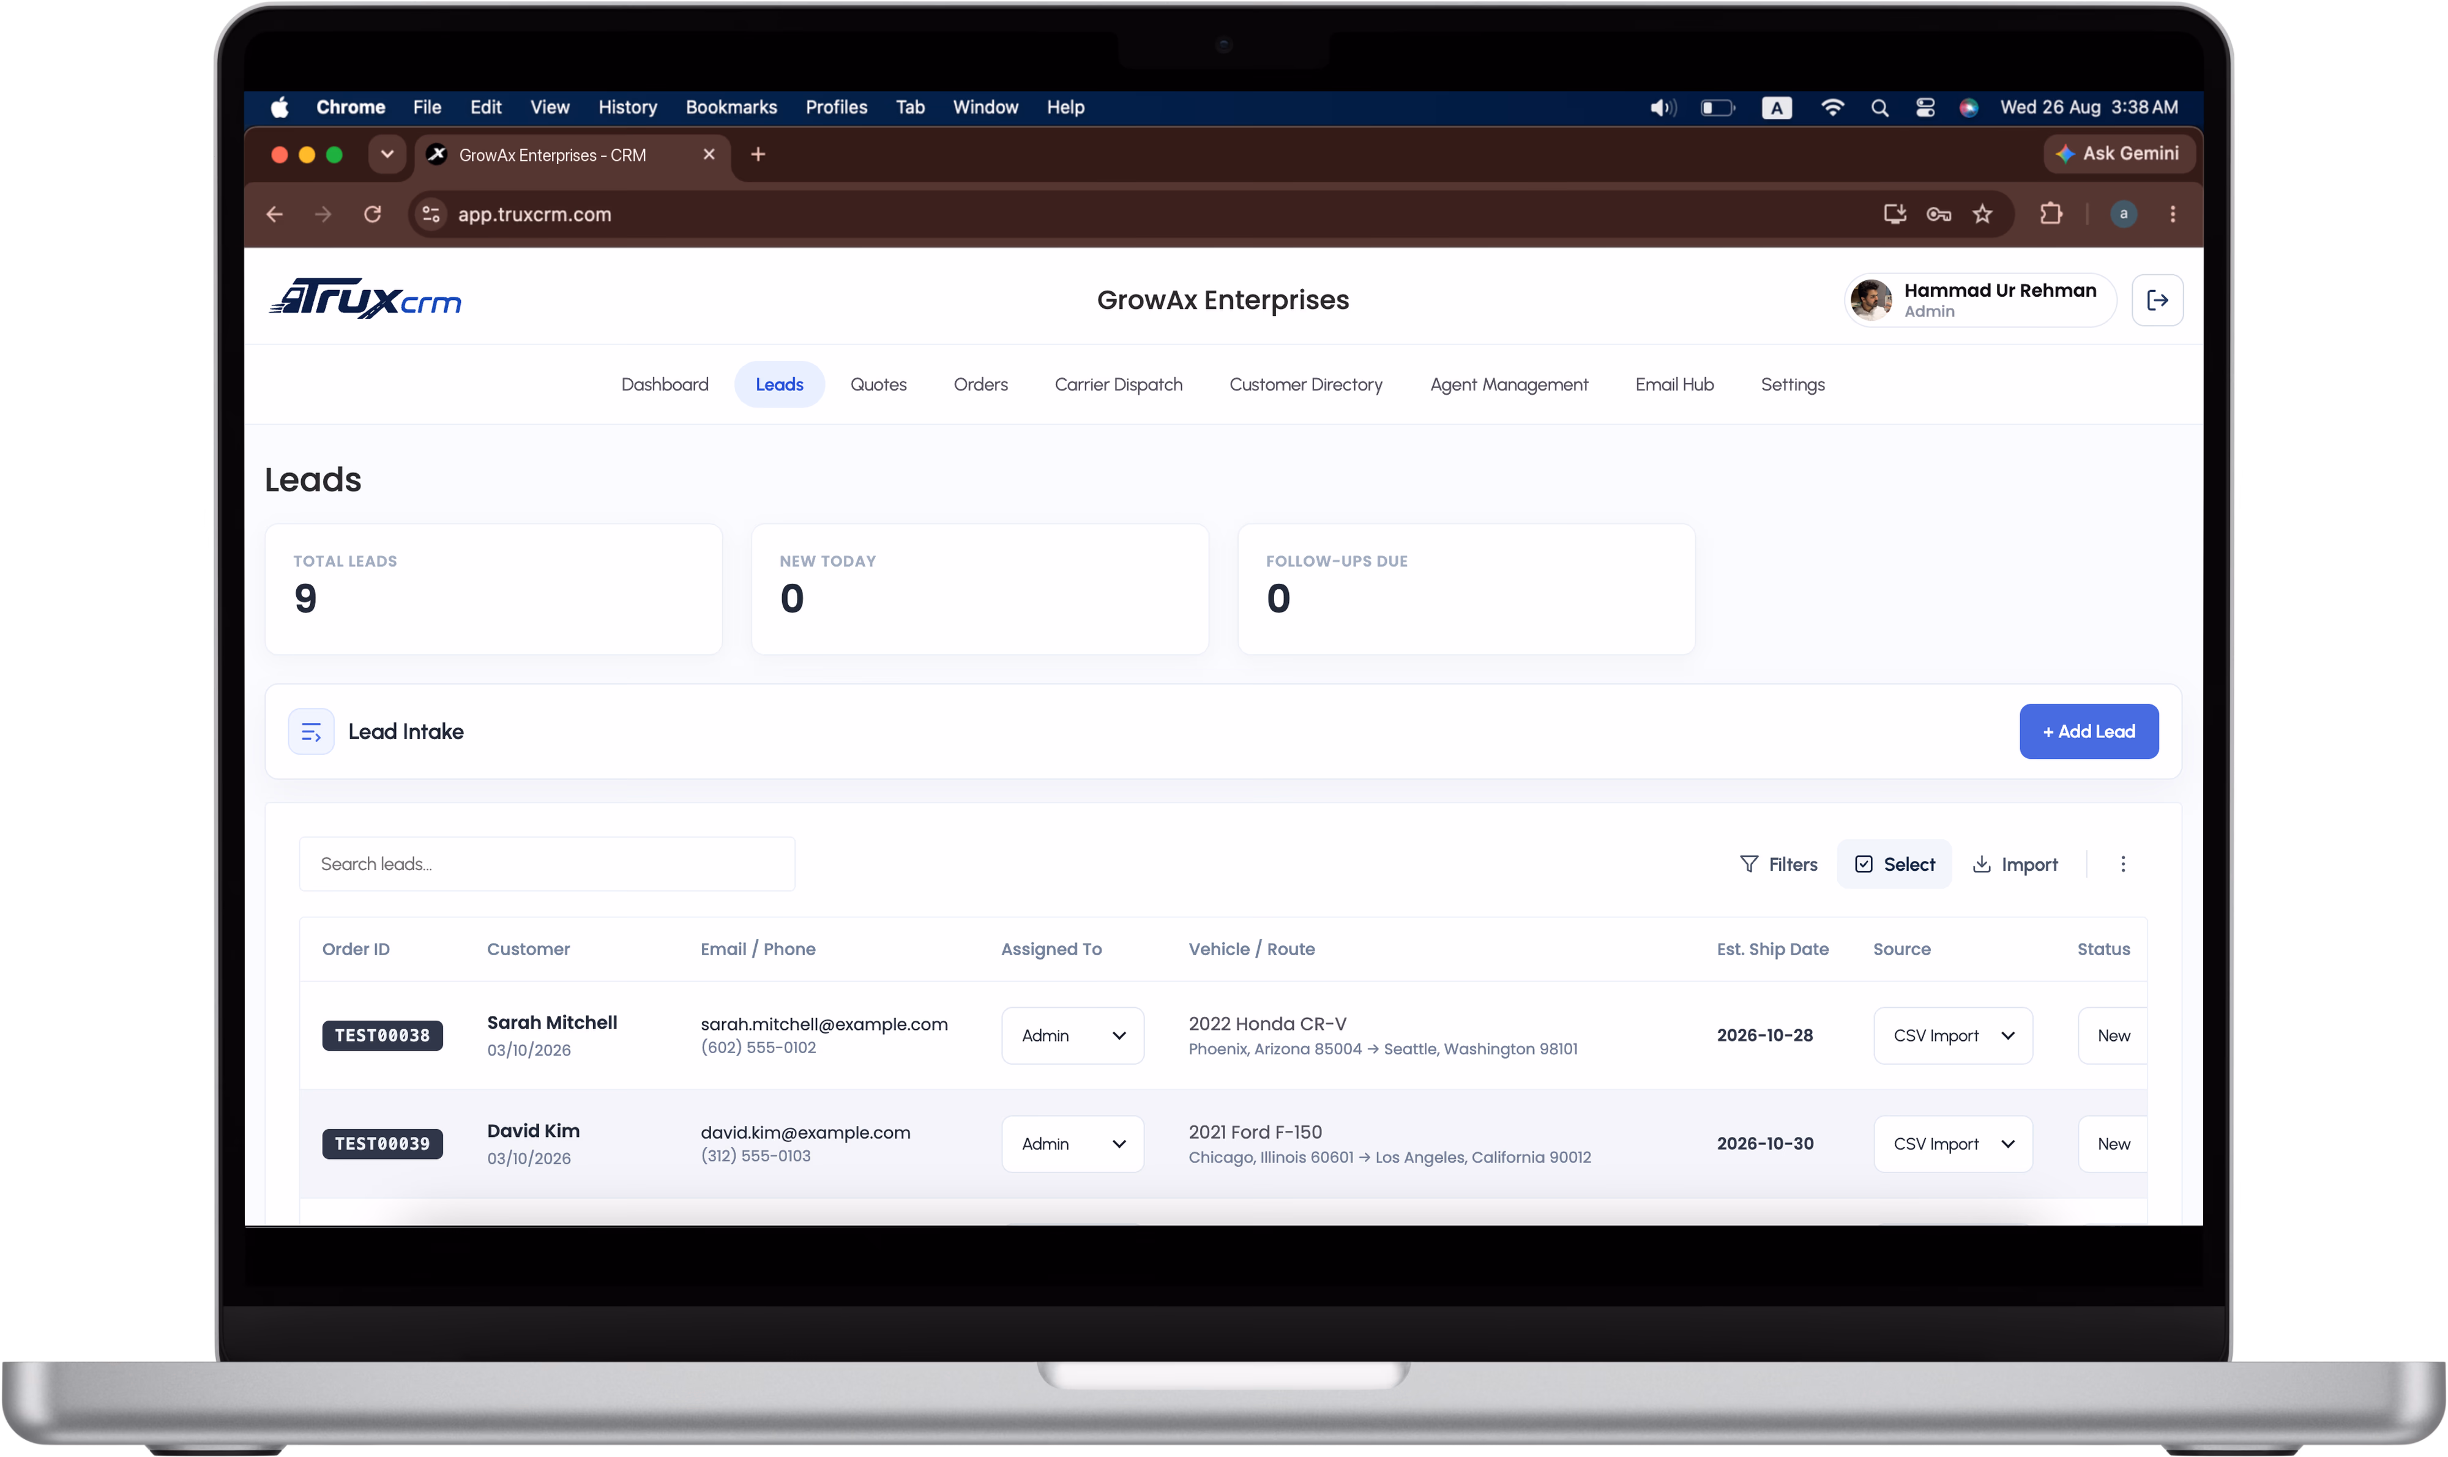Open a new tab with the plus icon
This screenshot has width=2448, height=1457.
coord(758,154)
